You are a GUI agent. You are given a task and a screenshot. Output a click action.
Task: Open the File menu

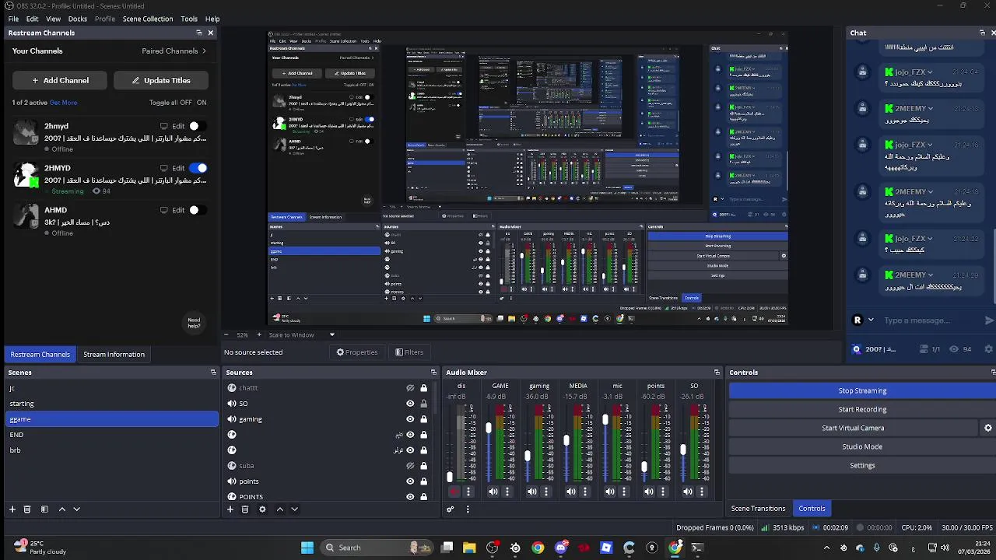point(13,19)
